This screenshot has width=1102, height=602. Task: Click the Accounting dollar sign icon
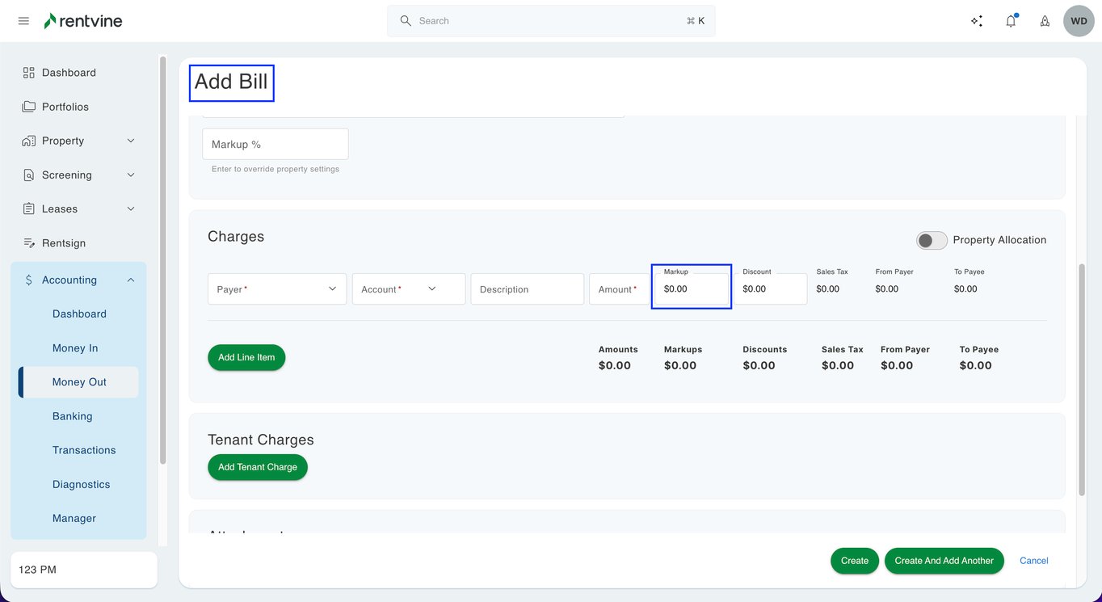point(29,280)
